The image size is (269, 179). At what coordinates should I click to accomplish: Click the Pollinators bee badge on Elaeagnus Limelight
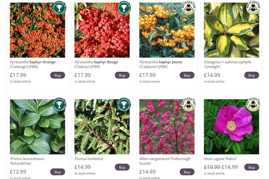(x=253, y=8)
